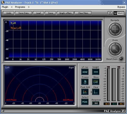
Task: Click the left Anti Phase label
Action: [11, 100]
